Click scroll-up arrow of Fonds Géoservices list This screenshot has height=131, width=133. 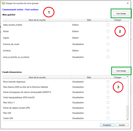[127, 77]
